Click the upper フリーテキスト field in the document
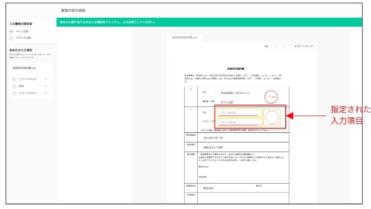The width and height of the screenshot is (371, 209). point(239,112)
